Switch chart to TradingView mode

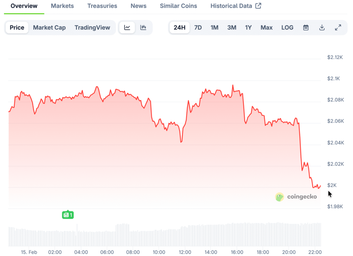[92, 28]
